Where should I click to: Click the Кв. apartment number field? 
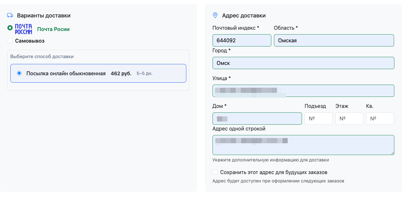coord(380,119)
